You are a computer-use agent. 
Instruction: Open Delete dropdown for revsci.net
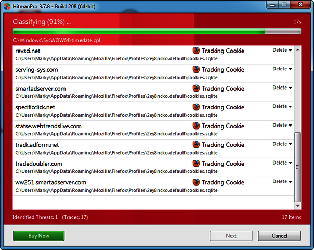pos(282,51)
